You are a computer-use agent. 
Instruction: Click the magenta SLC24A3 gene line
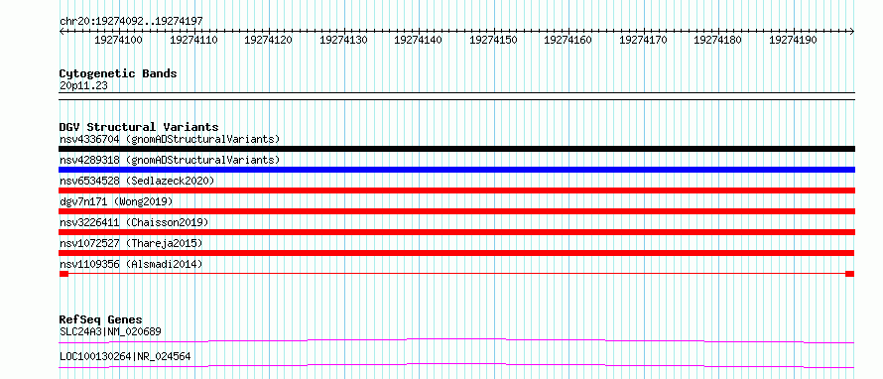(456, 340)
